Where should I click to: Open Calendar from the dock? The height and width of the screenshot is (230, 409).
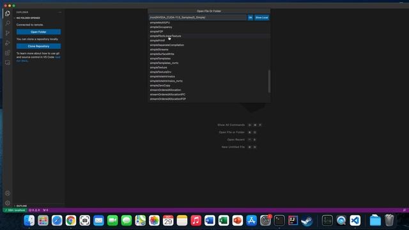tap(168, 220)
